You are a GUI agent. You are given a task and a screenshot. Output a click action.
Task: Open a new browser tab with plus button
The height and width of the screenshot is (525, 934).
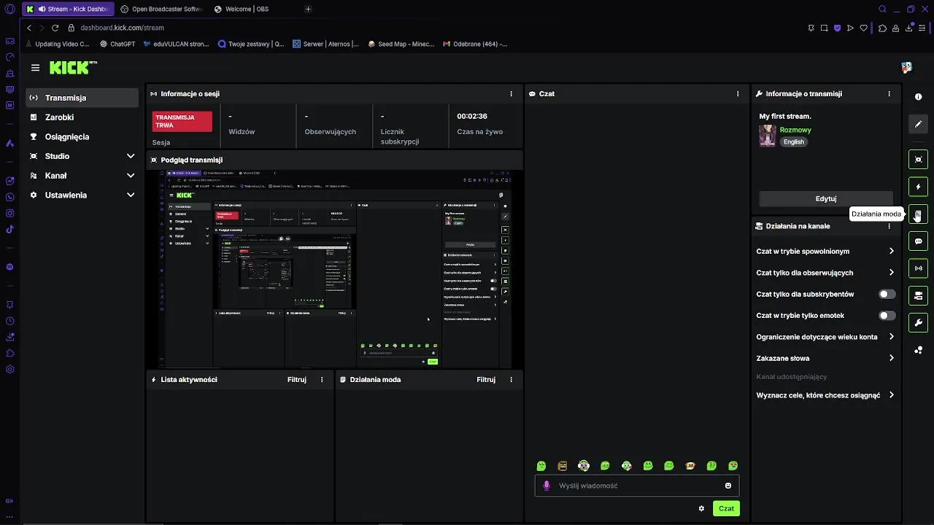click(x=308, y=9)
